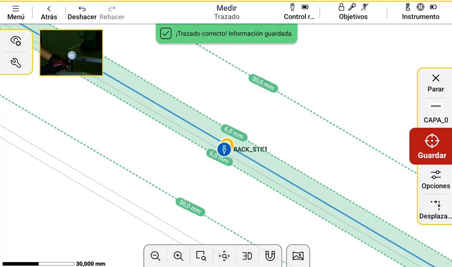Stop stakeout with the Parar button
Screen dimensions: 452x267
coord(436,83)
